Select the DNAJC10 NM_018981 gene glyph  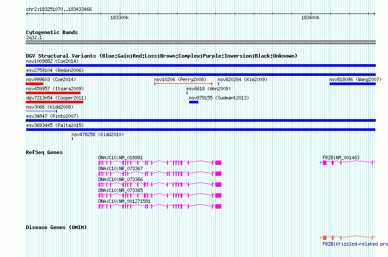[160, 163]
